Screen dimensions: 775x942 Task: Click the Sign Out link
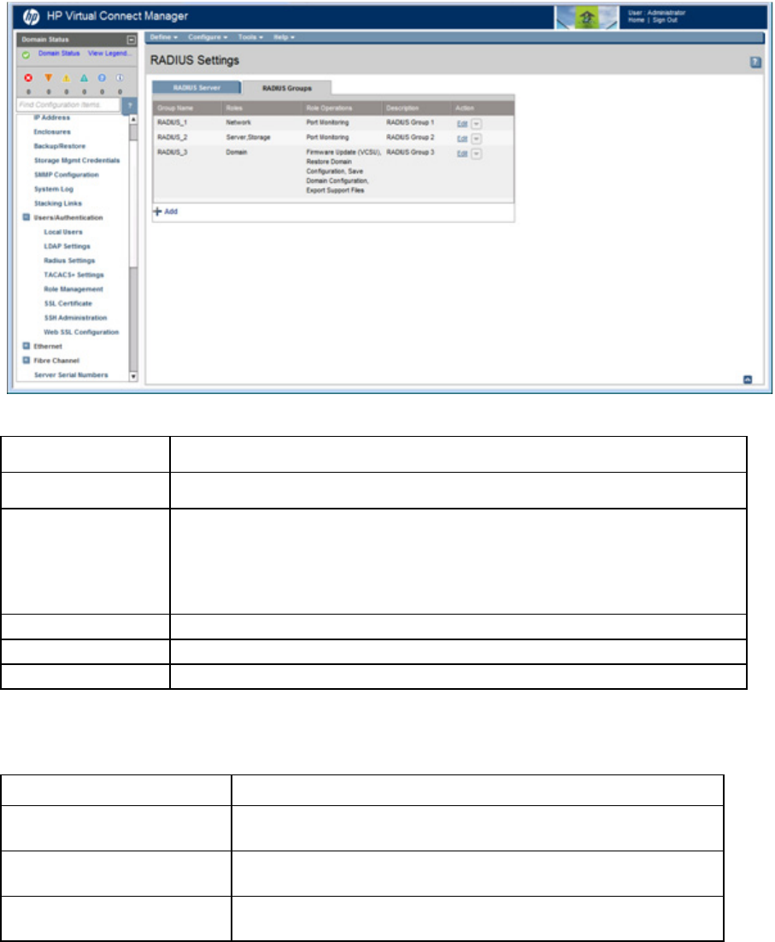[665, 21]
